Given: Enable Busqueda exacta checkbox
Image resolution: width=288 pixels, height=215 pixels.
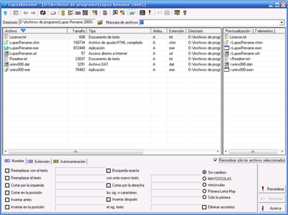Looking at the screenshot, I should point(108,171).
